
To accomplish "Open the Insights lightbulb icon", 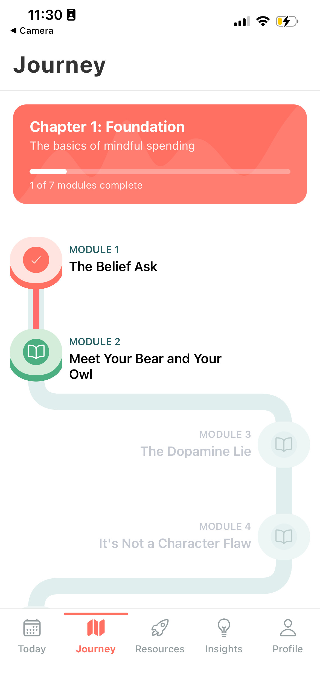I will pos(224,628).
